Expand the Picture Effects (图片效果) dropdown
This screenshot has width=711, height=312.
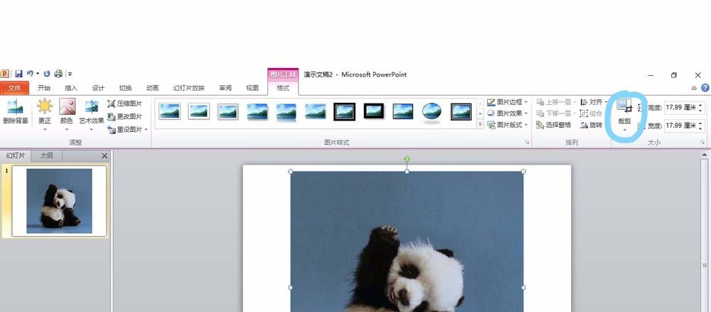(508, 113)
